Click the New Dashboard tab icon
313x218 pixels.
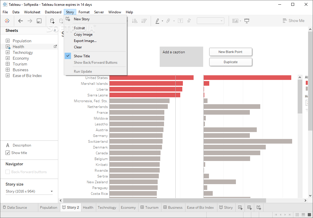(x=250, y=208)
